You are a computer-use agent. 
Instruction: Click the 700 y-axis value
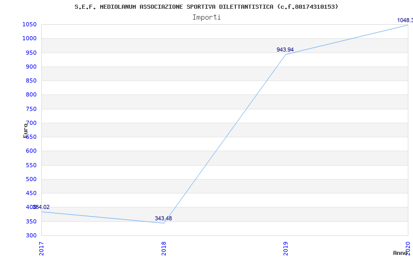pyautogui.click(x=31, y=123)
